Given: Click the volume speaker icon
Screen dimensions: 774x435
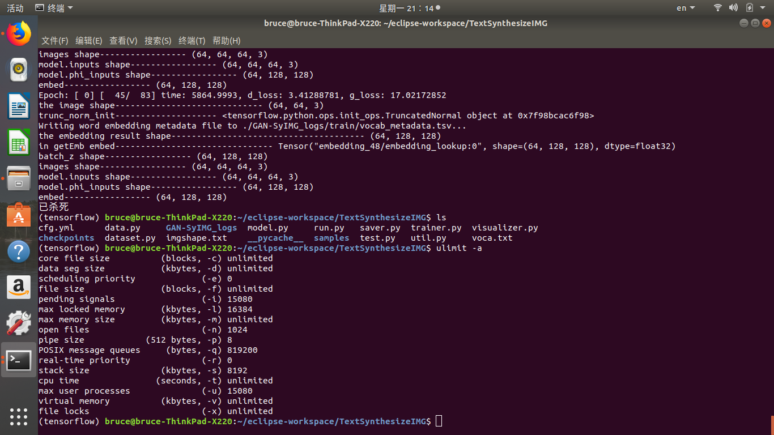Looking at the screenshot, I should pyautogui.click(x=733, y=8).
